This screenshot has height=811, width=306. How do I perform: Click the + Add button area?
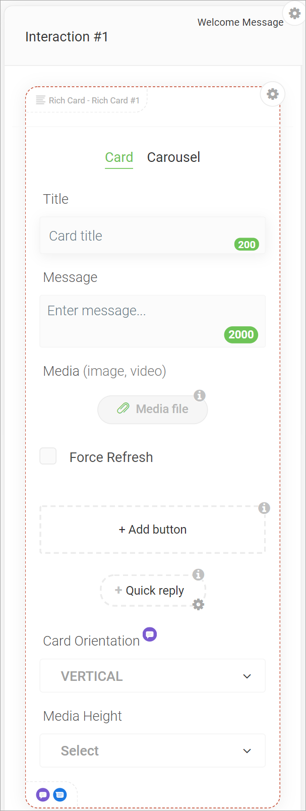click(x=153, y=530)
